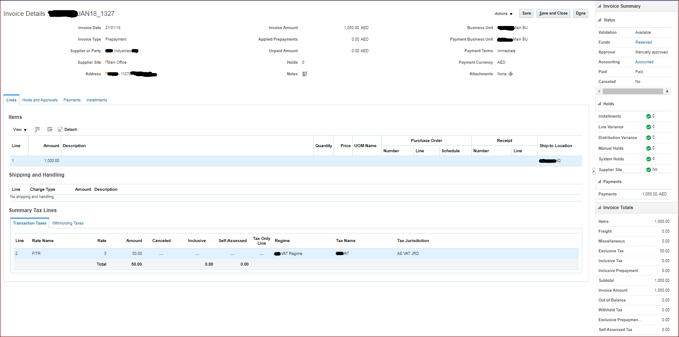Click the Manually approved status value
This screenshot has height=337, width=679.
(651, 52)
